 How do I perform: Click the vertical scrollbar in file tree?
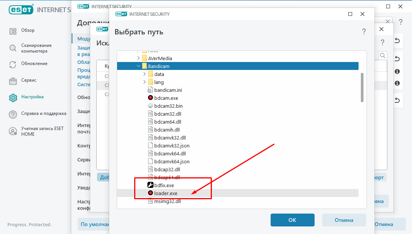tap(362, 88)
